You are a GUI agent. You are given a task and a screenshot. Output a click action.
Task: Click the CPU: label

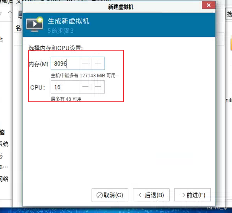pos(38,87)
